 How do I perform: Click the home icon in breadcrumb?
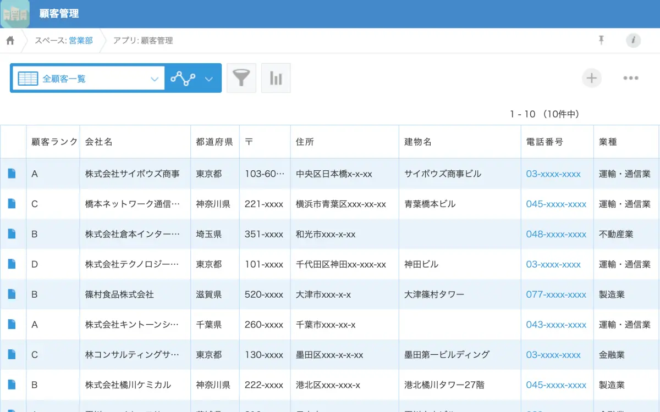[x=10, y=41]
